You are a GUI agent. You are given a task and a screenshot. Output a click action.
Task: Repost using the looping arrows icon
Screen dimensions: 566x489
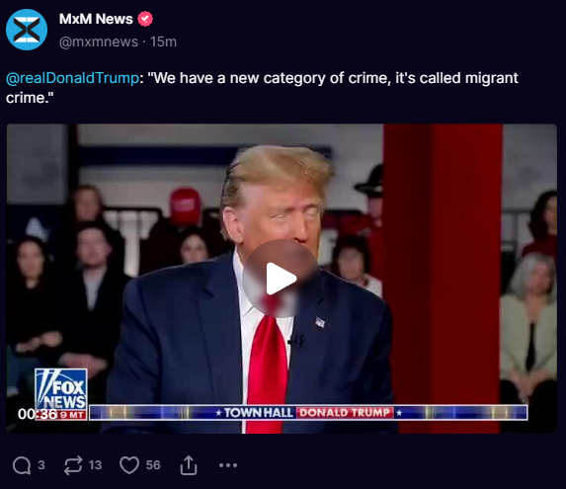click(73, 465)
